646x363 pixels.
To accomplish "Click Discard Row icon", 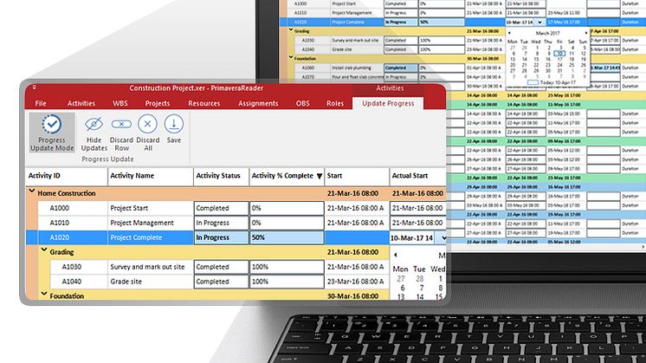I will point(121,124).
